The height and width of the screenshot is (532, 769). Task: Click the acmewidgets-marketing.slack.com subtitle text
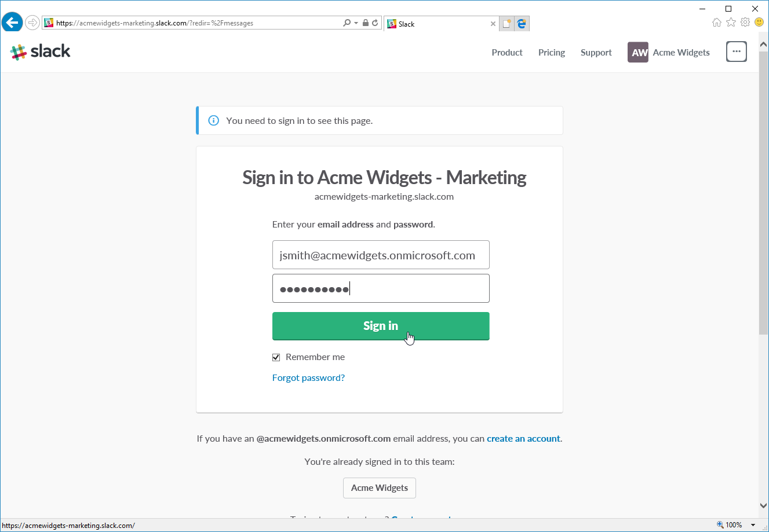click(x=384, y=196)
